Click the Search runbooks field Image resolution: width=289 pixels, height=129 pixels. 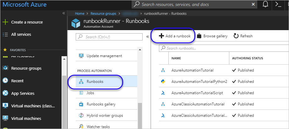coord(224,48)
